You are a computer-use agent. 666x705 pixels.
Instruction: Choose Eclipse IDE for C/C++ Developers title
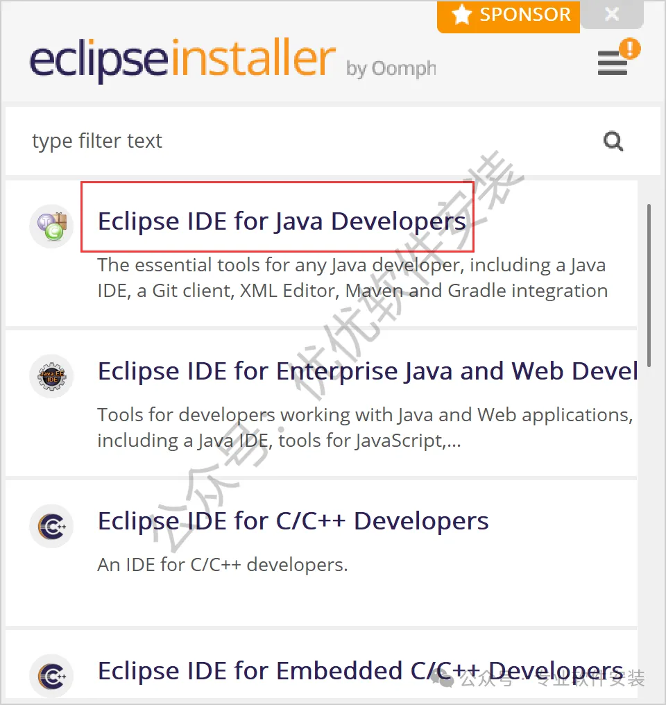click(x=293, y=521)
